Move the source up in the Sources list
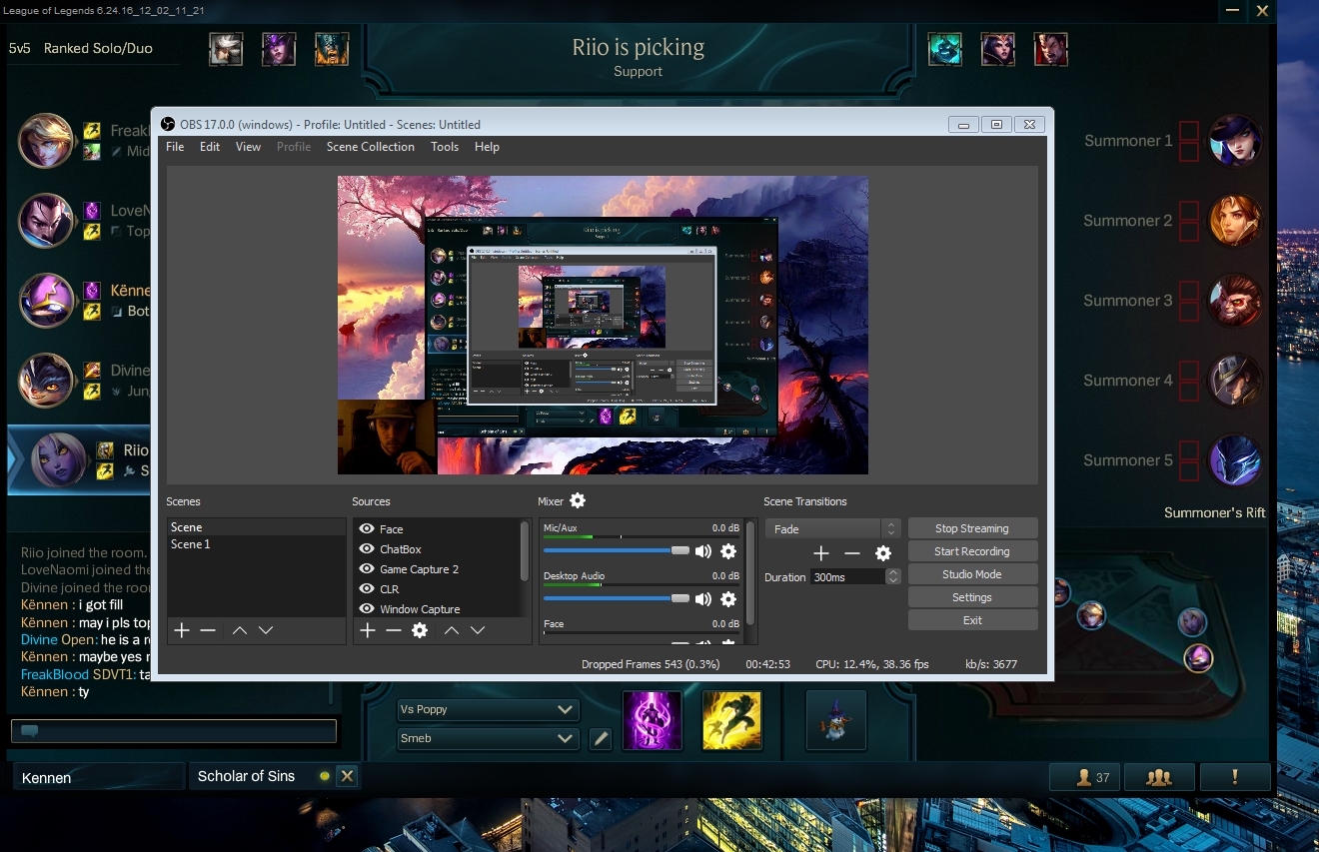The image size is (1319, 852). 452,630
